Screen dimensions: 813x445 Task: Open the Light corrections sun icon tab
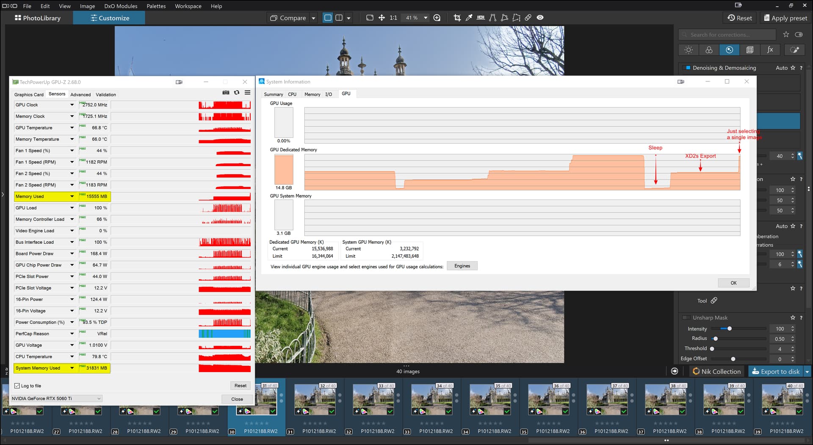tap(689, 50)
